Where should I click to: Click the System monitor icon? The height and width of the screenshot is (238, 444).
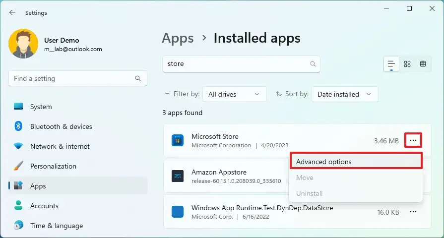coord(18,107)
